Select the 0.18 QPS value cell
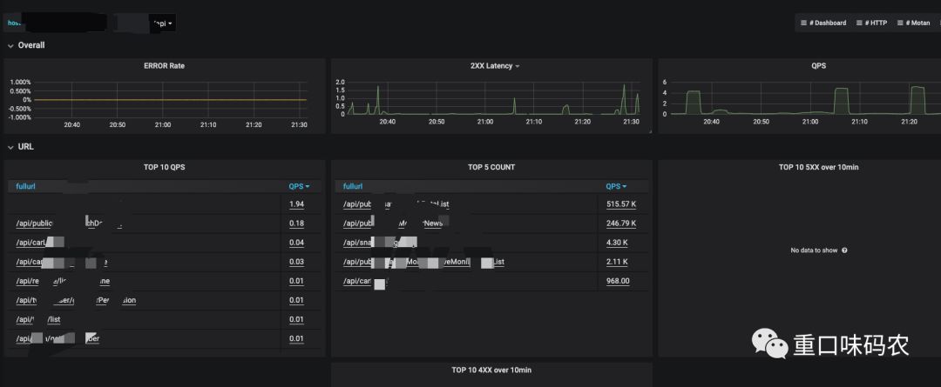941x387 pixels. coord(296,224)
